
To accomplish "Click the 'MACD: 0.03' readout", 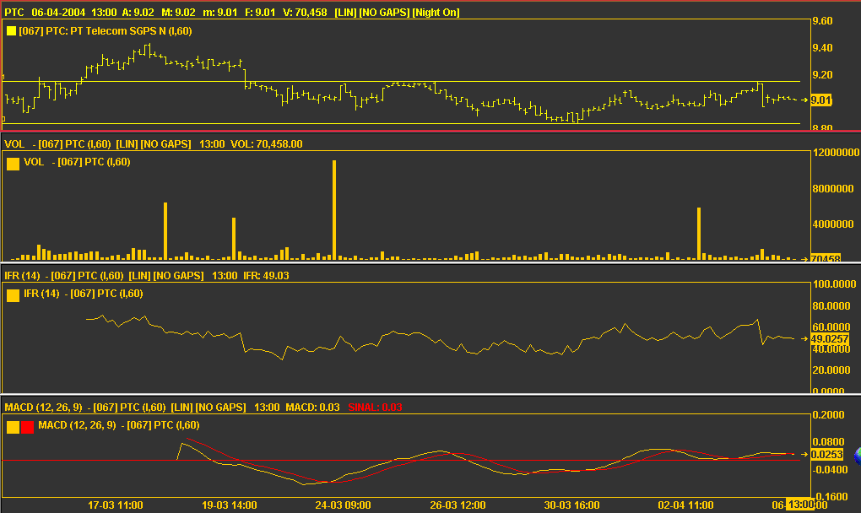I will tap(312, 407).
